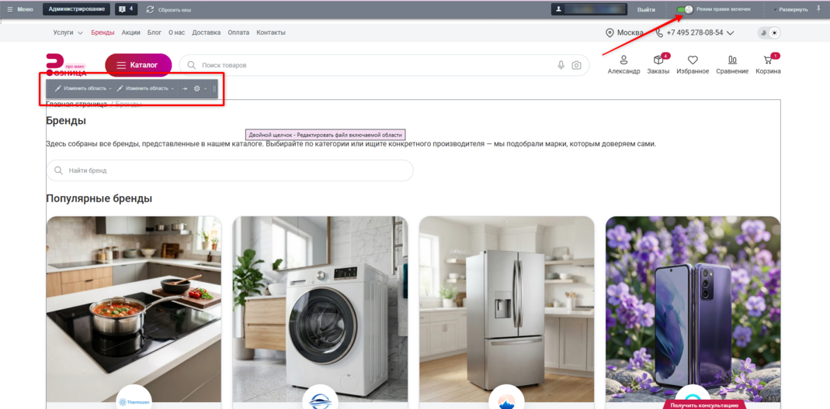Expand the Услуги dropdown menu
This screenshot has height=409, width=830.
pyautogui.click(x=68, y=33)
